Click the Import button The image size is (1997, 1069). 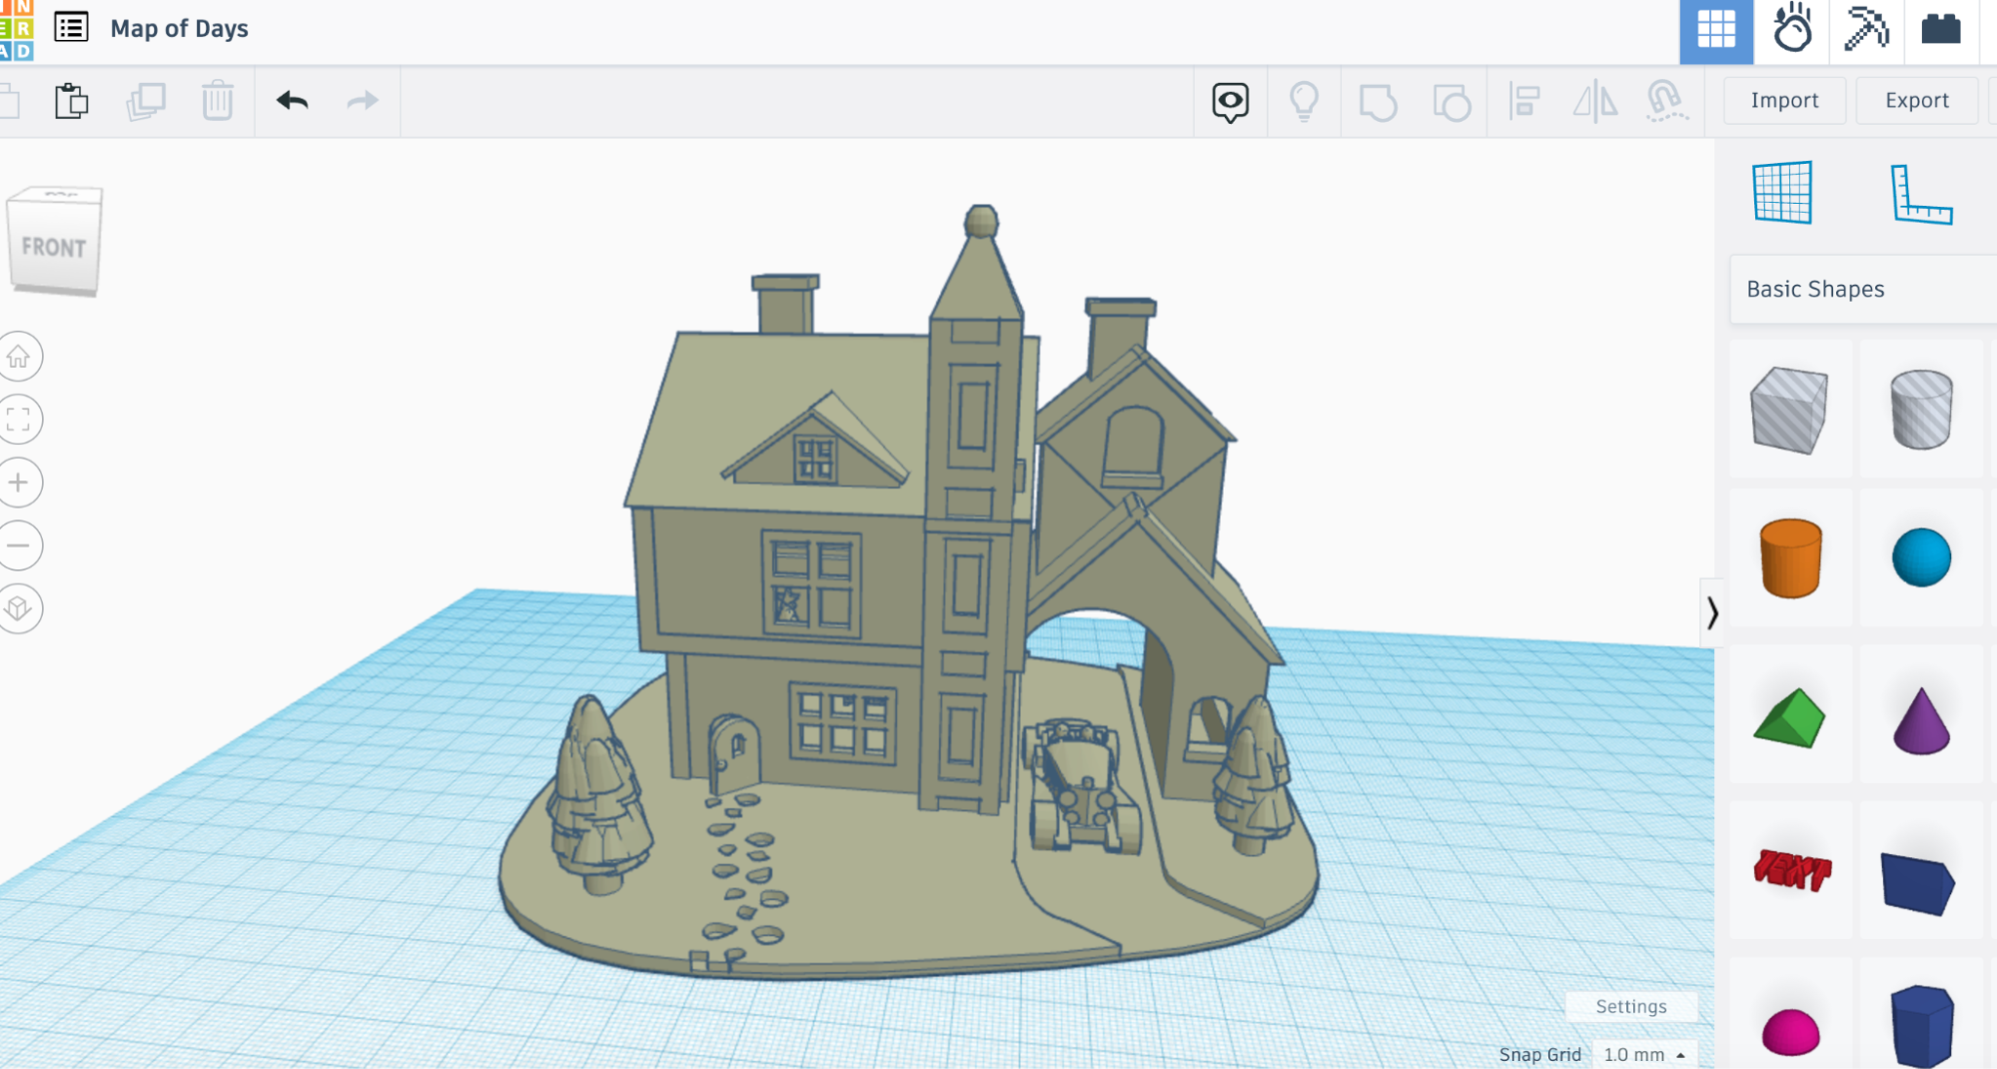tap(1784, 100)
